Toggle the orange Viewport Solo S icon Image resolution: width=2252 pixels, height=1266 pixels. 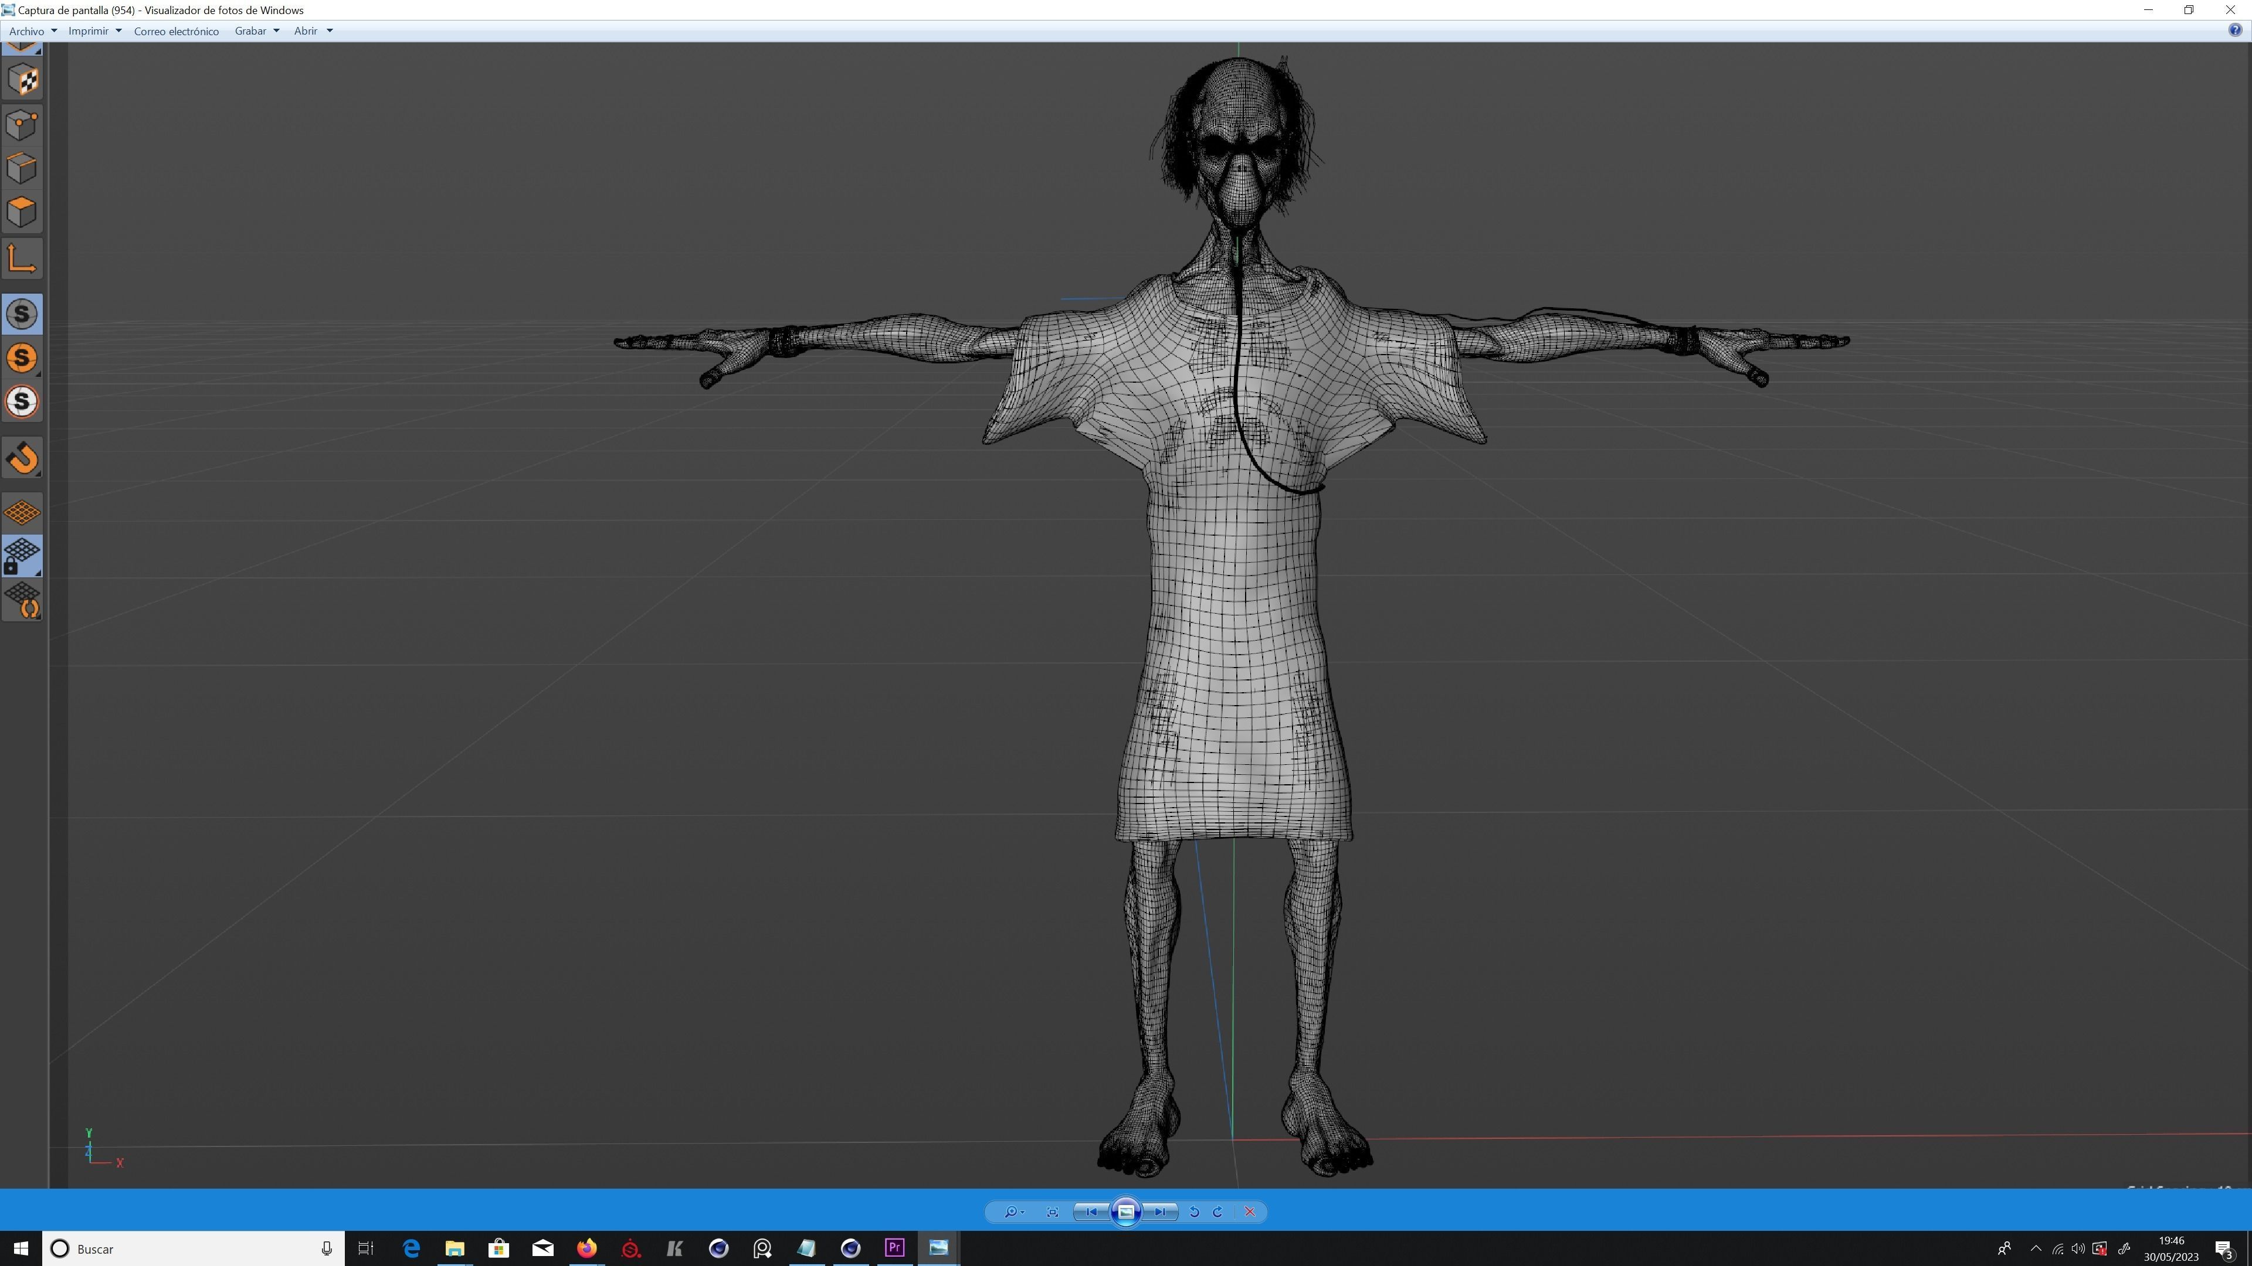point(22,358)
